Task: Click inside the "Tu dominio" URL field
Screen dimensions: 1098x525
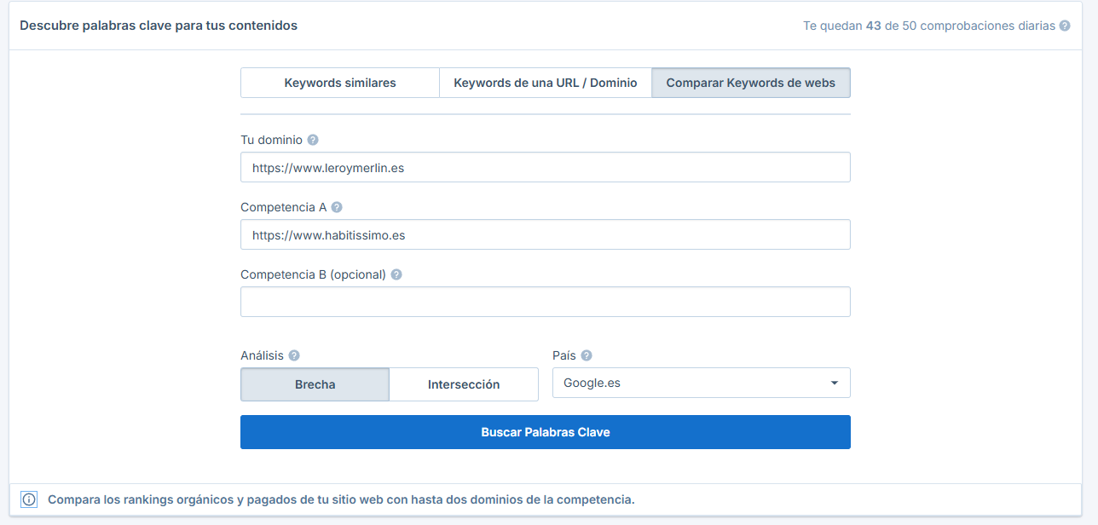Action: coord(545,167)
